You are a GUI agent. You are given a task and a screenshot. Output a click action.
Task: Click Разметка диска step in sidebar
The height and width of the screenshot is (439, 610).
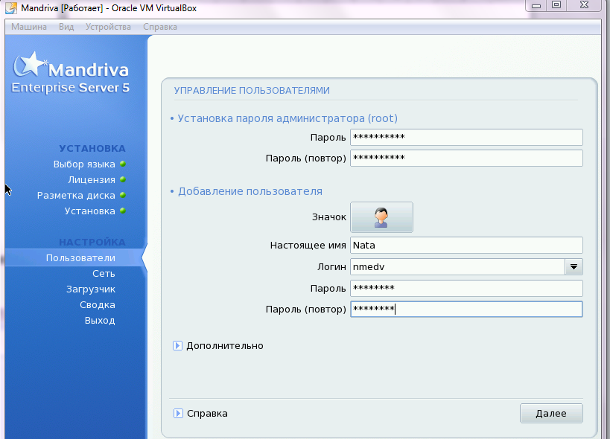[x=76, y=196]
